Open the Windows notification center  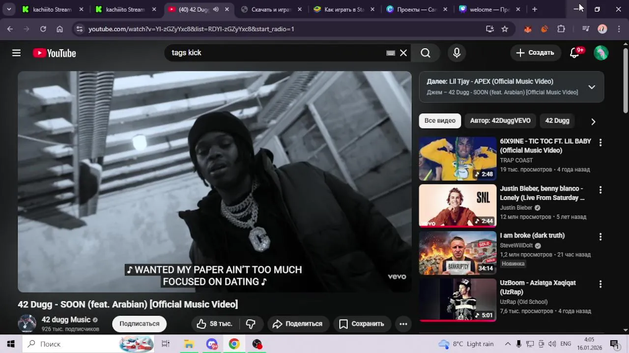614,344
